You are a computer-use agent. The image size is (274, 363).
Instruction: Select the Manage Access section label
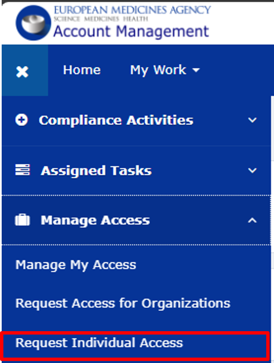[x=95, y=220]
